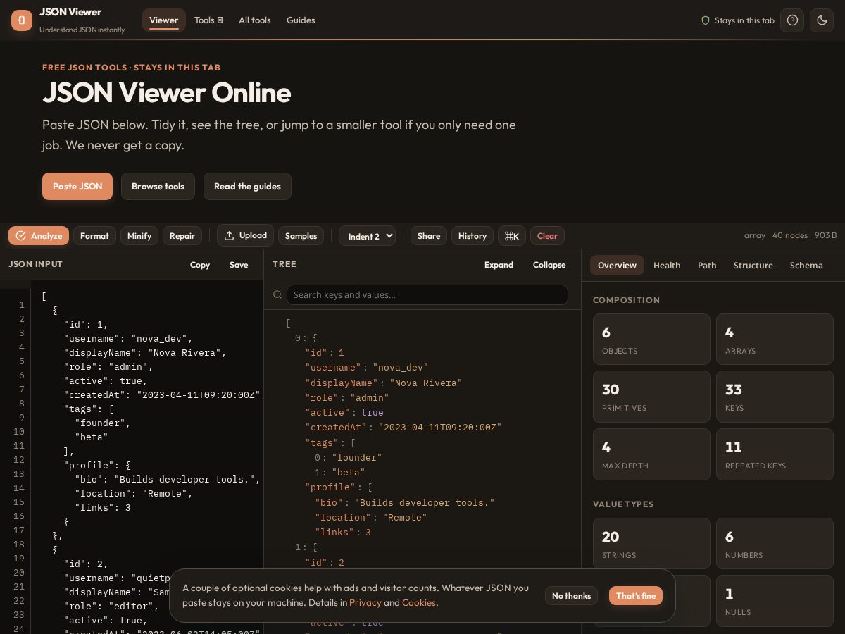Click the "40 nodes" status text
Viewport: 845px width, 634px height.
coord(790,235)
